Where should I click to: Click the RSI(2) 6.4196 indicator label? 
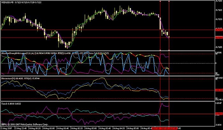point(64,53)
